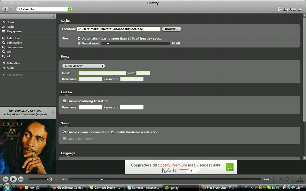Click 'Bob Marley & The Wailers (Legend)' artist text
Viewport: 306px width, 191px height.
coord(25,115)
